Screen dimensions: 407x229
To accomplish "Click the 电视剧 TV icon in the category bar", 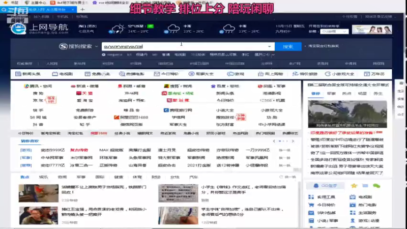I will point(55,74).
